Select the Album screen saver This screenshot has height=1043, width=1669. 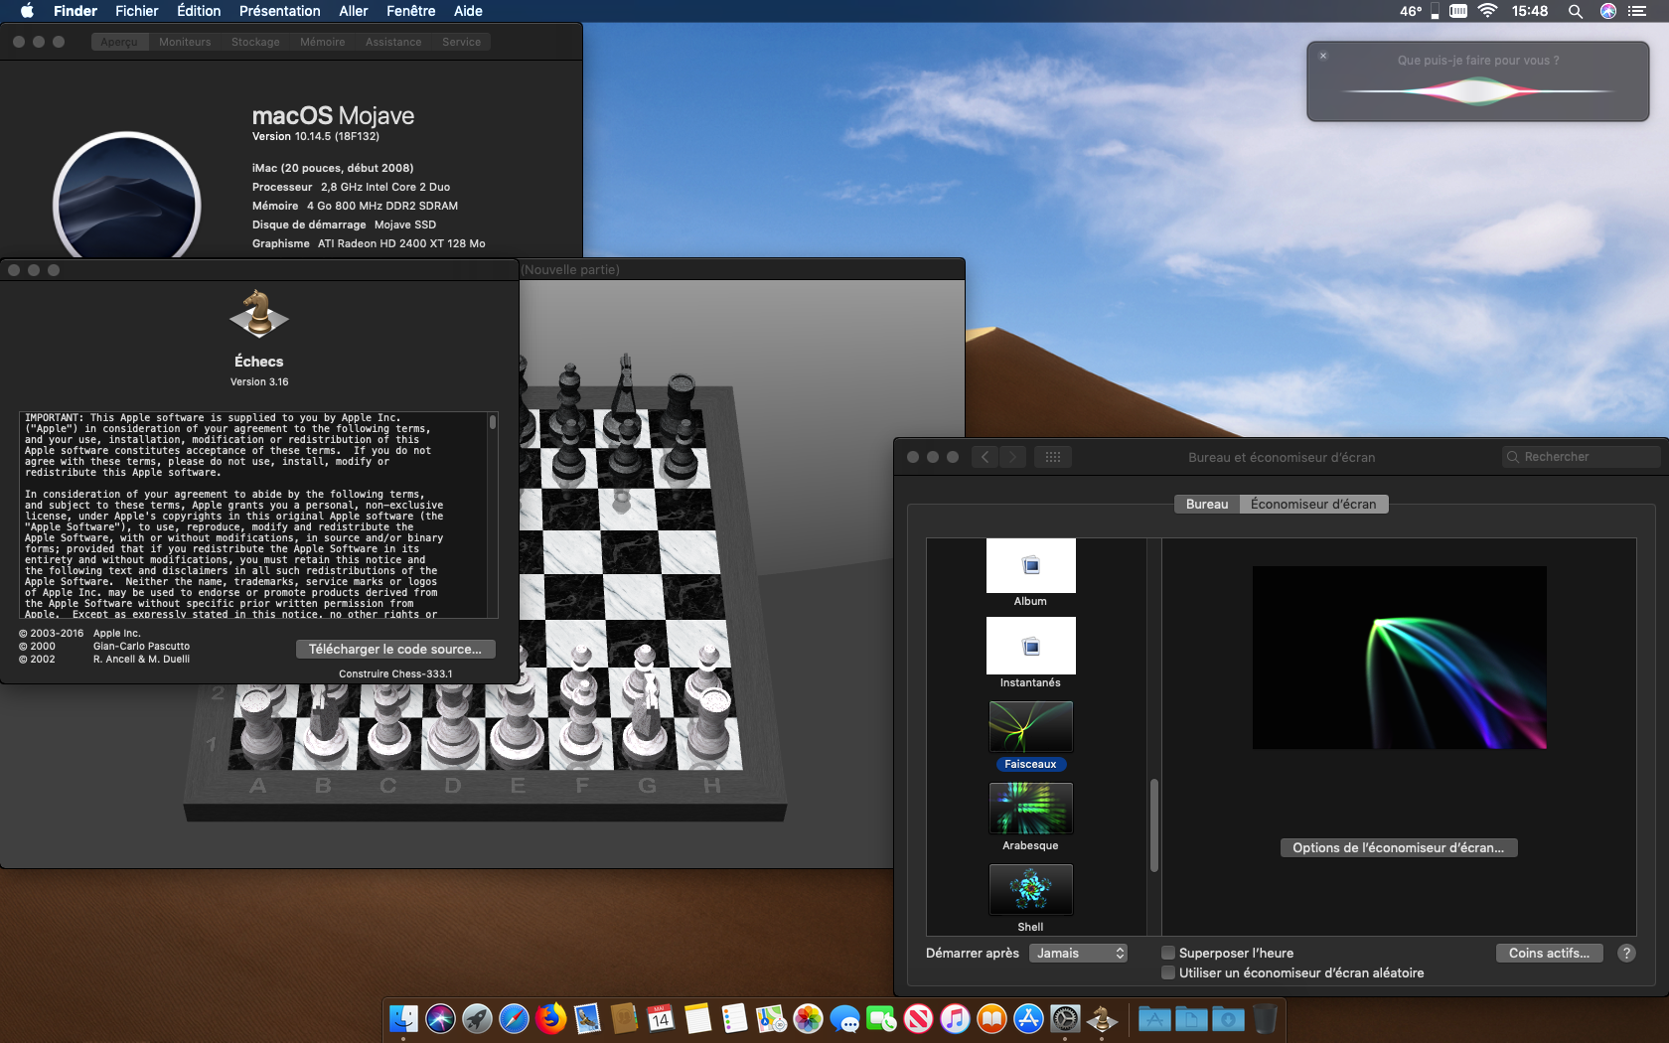click(1030, 573)
